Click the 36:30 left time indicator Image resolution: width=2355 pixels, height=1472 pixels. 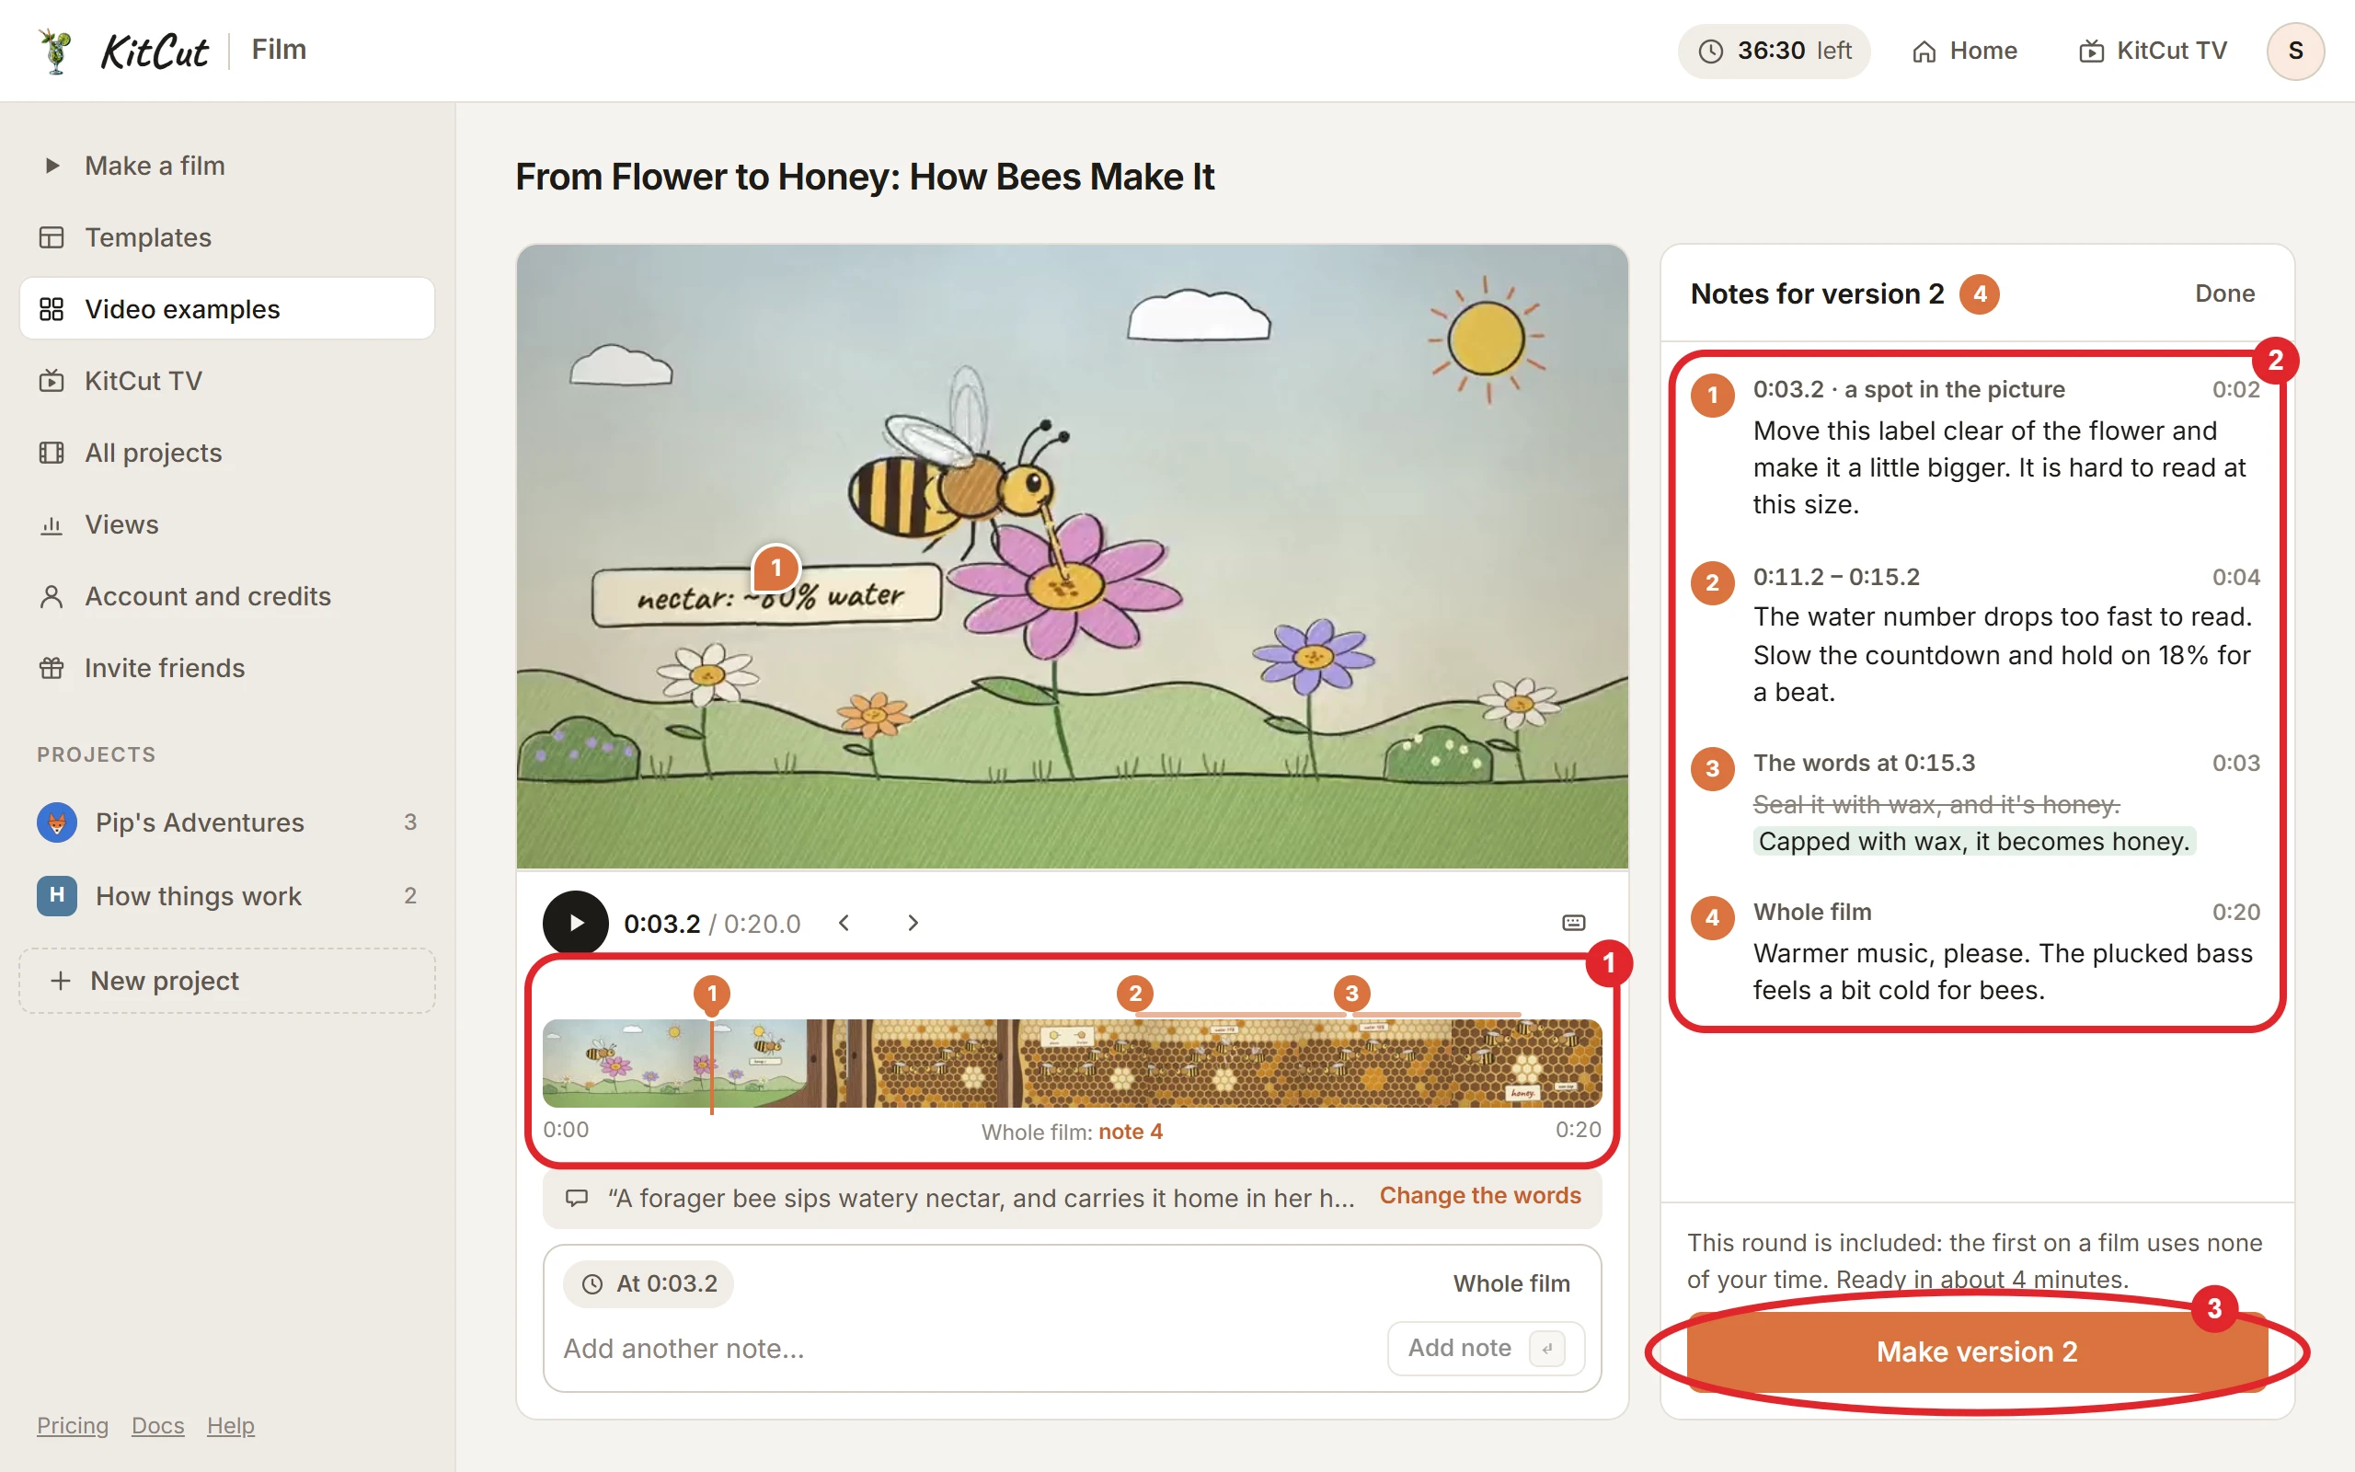coord(1773,51)
